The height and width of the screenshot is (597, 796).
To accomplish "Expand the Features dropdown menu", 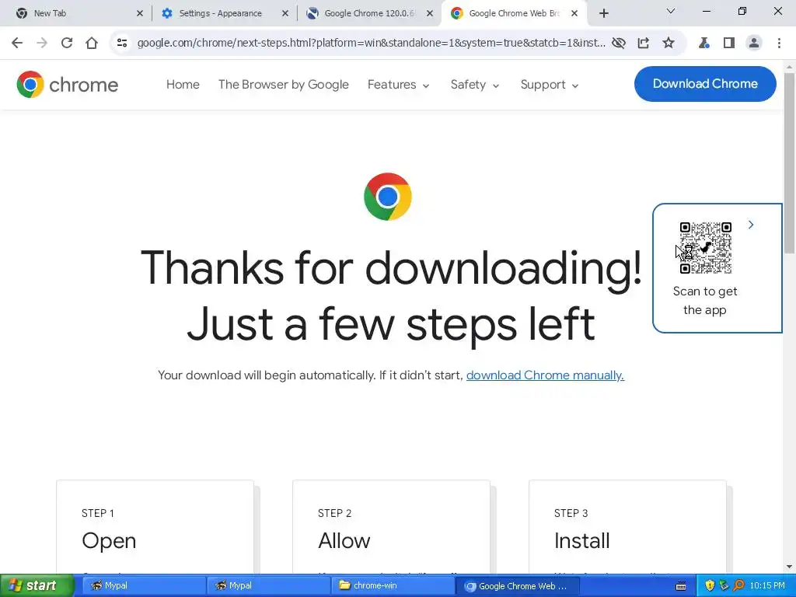I will 399,85.
